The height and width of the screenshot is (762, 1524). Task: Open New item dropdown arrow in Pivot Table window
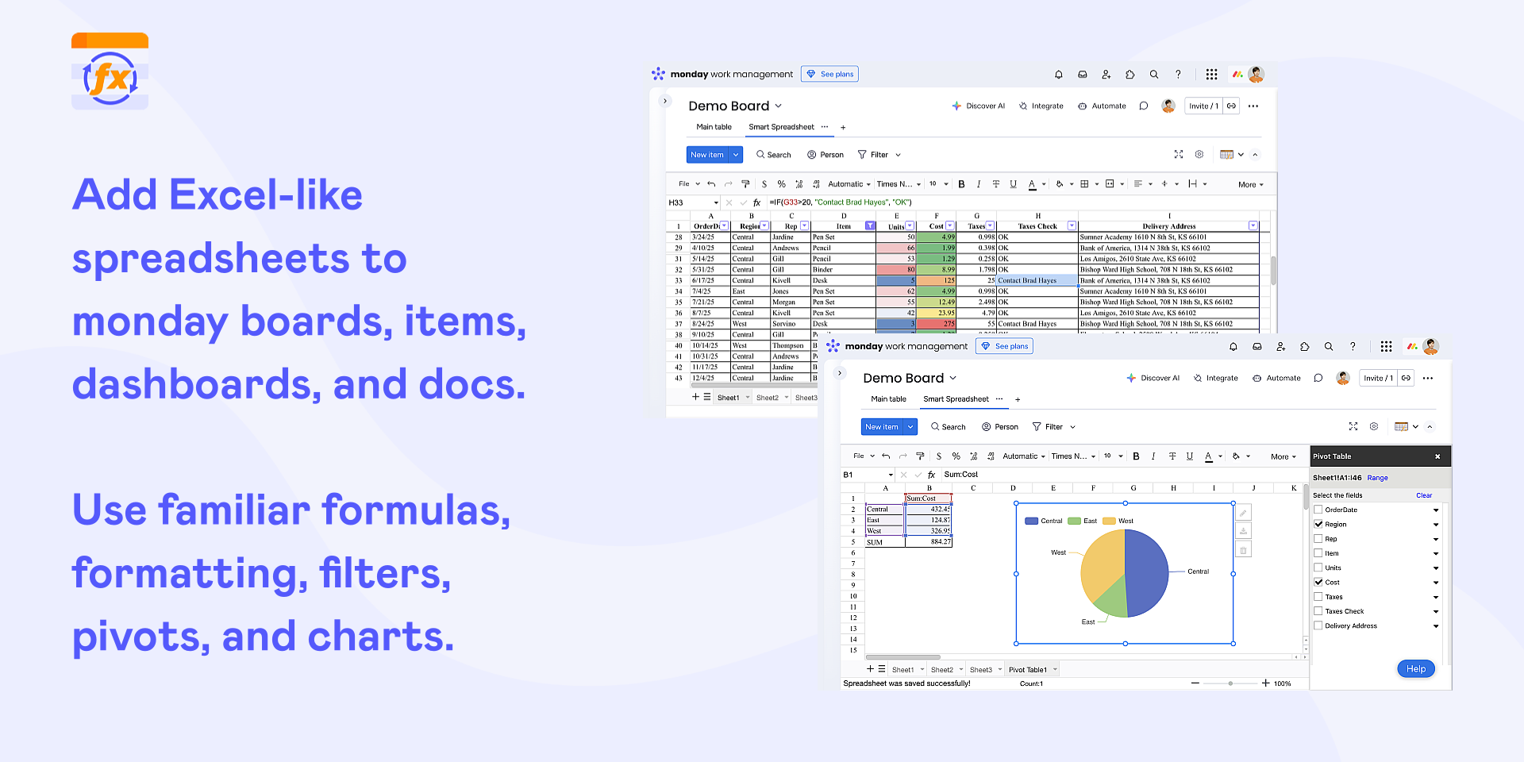tap(910, 427)
